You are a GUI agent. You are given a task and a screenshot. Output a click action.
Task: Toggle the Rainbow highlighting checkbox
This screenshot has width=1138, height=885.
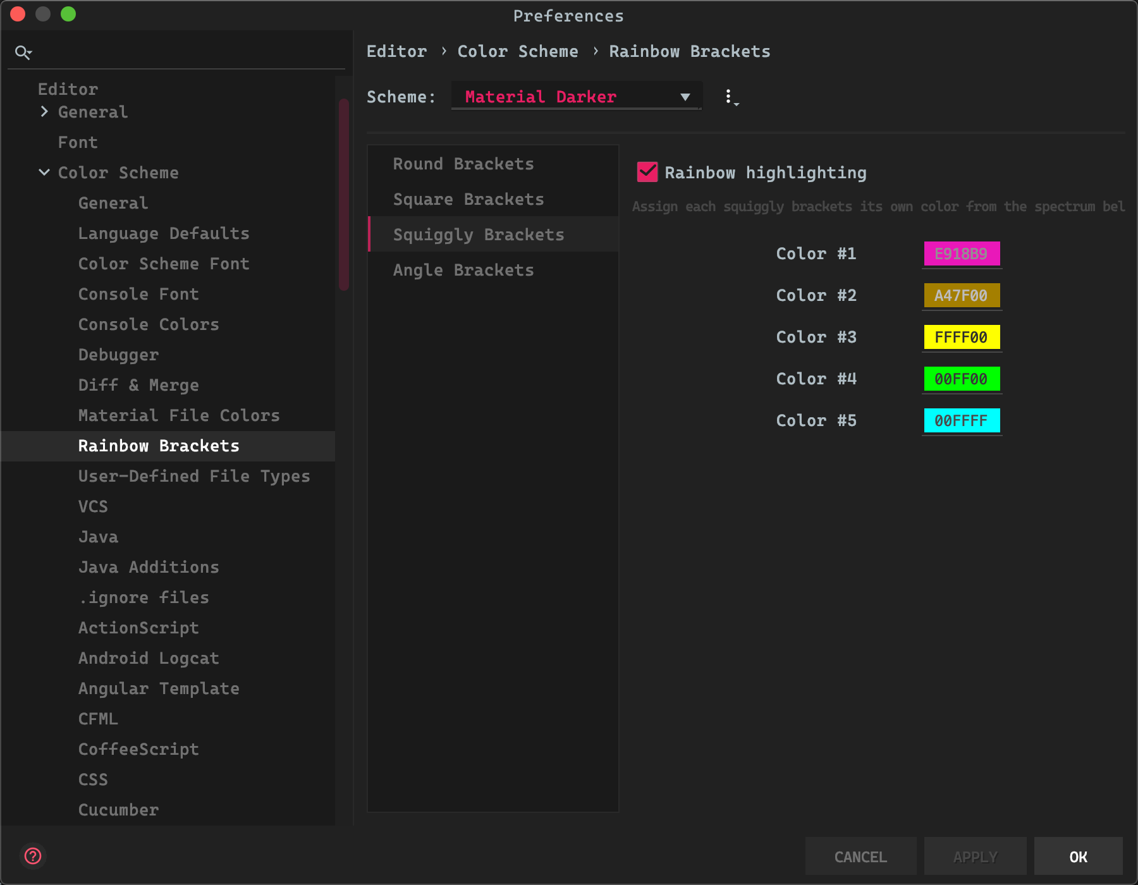click(x=647, y=173)
